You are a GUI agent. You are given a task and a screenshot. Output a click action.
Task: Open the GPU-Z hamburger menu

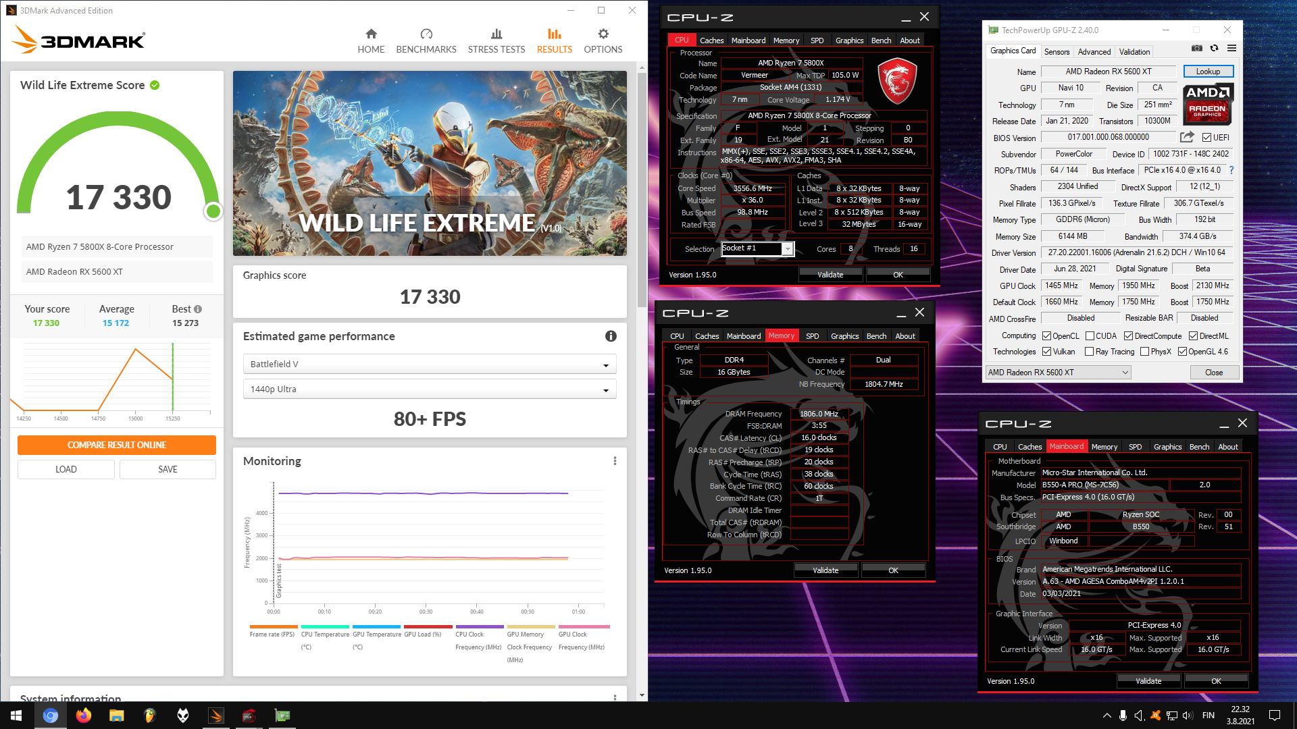1231,49
